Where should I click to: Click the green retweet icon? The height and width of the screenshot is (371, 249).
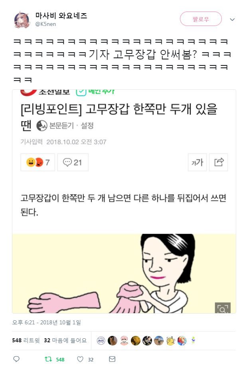(48, 359)
